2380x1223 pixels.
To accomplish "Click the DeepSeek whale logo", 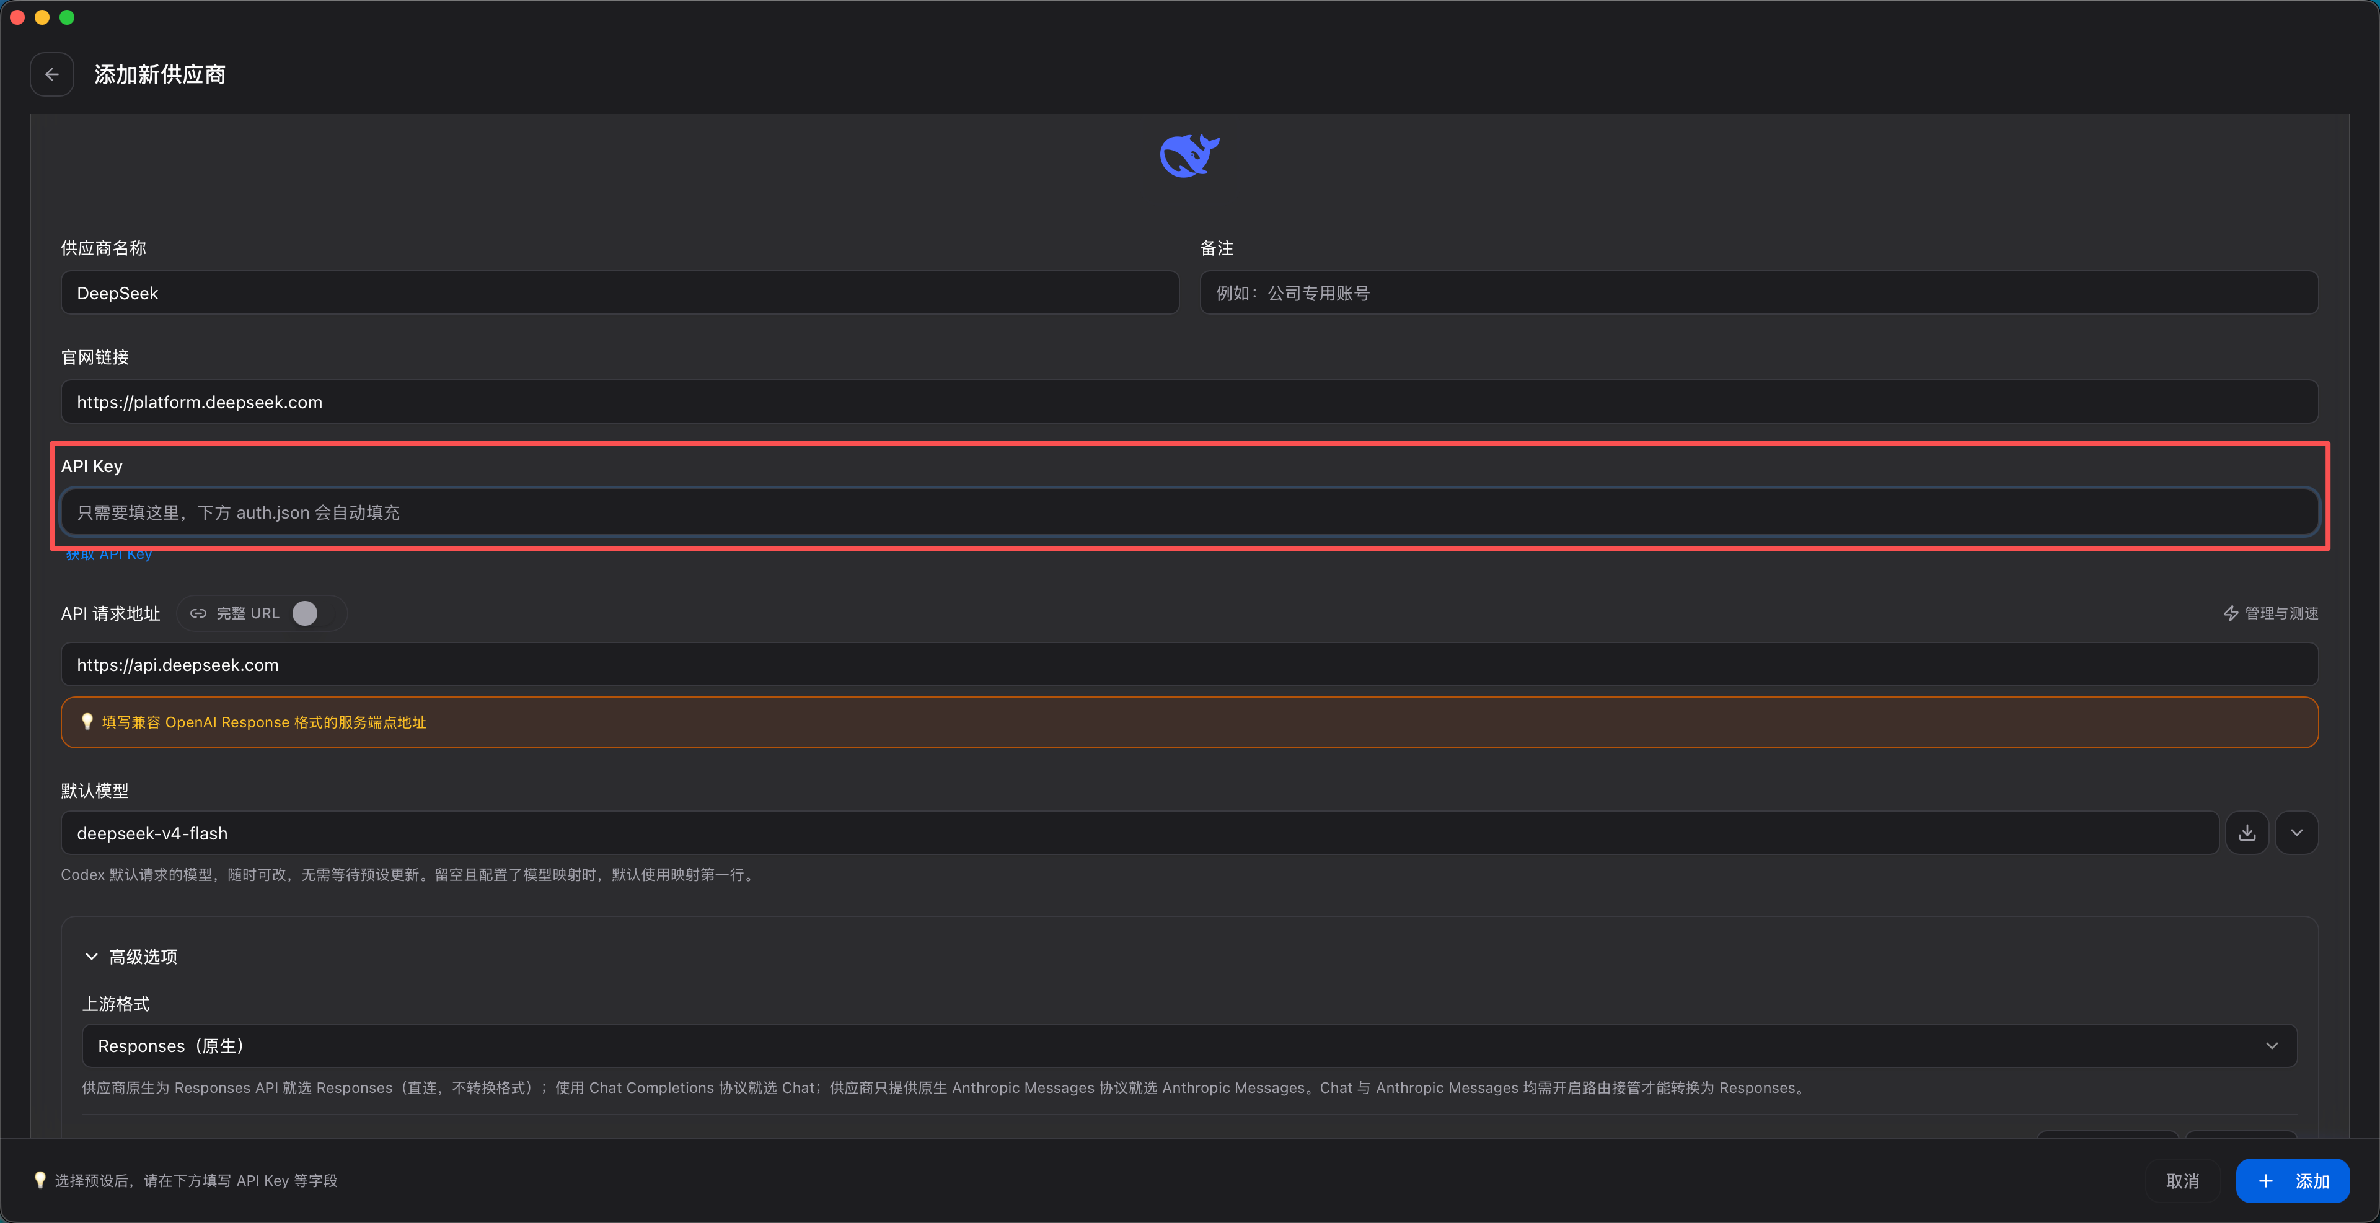I will click(x=1189, y=155).
